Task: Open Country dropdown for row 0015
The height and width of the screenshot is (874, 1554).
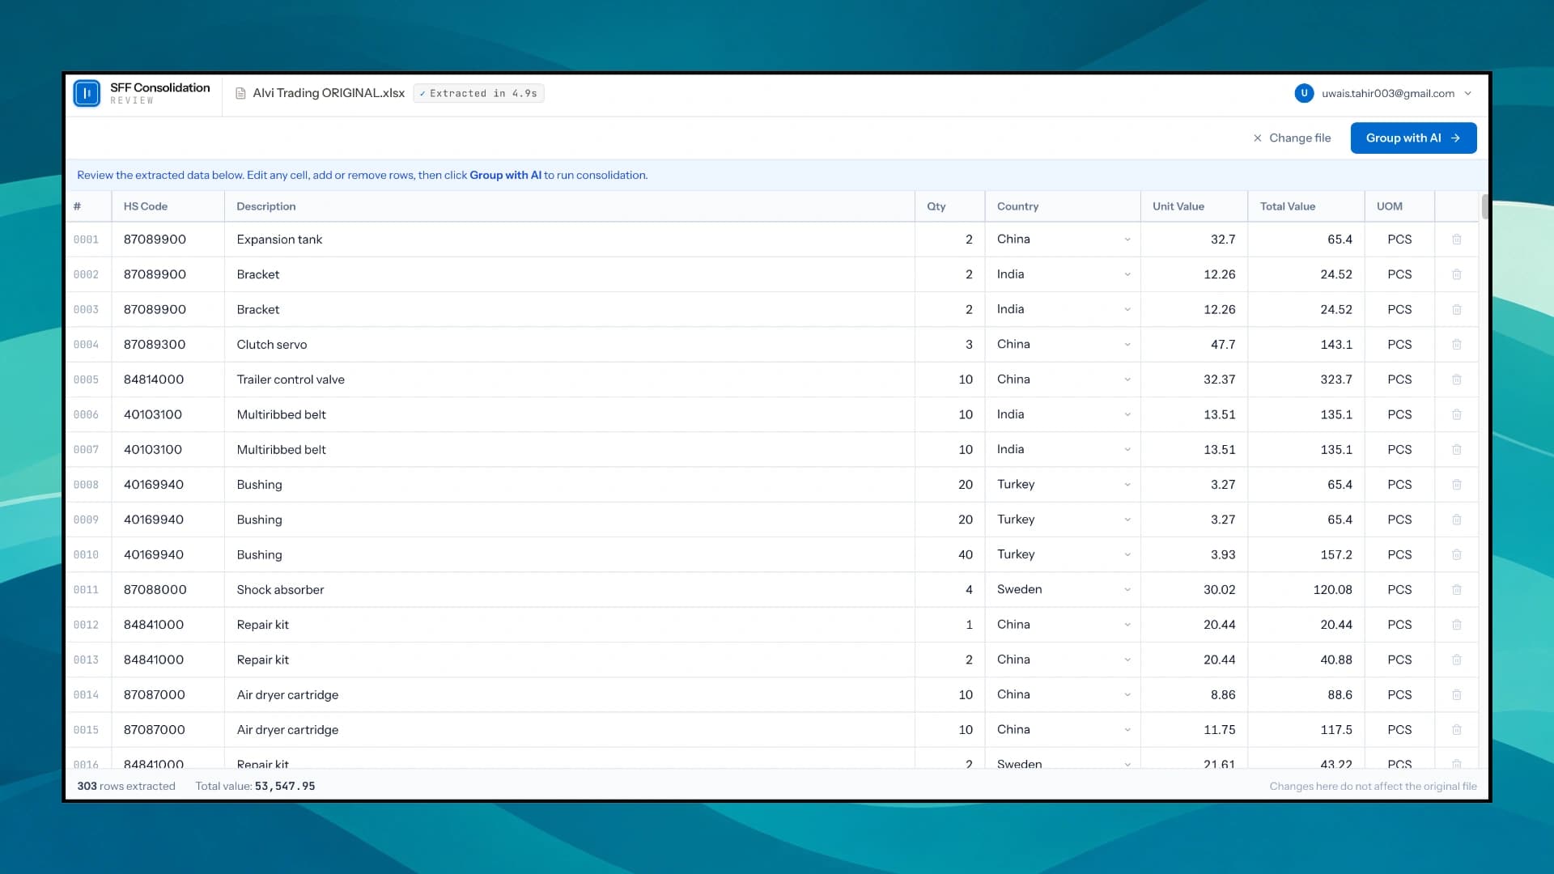Action: tap(1063, 730)
